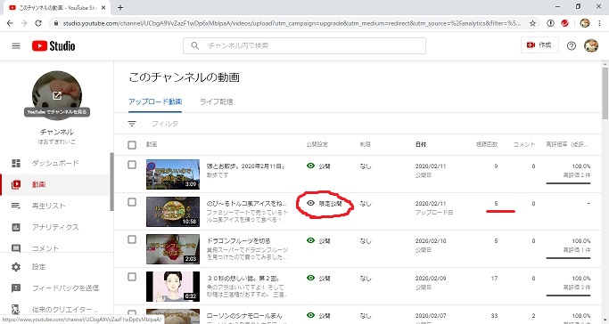The height and width of the screenshot is (324, 609).
Task: Tick checkbox for ドラゴンフルーツを切る video
Action: point(132,239)
